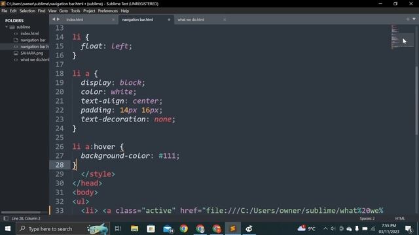
Task: Click 'text-decoration: none;' line
Action: pyautogui.click(x=128, y=119)
